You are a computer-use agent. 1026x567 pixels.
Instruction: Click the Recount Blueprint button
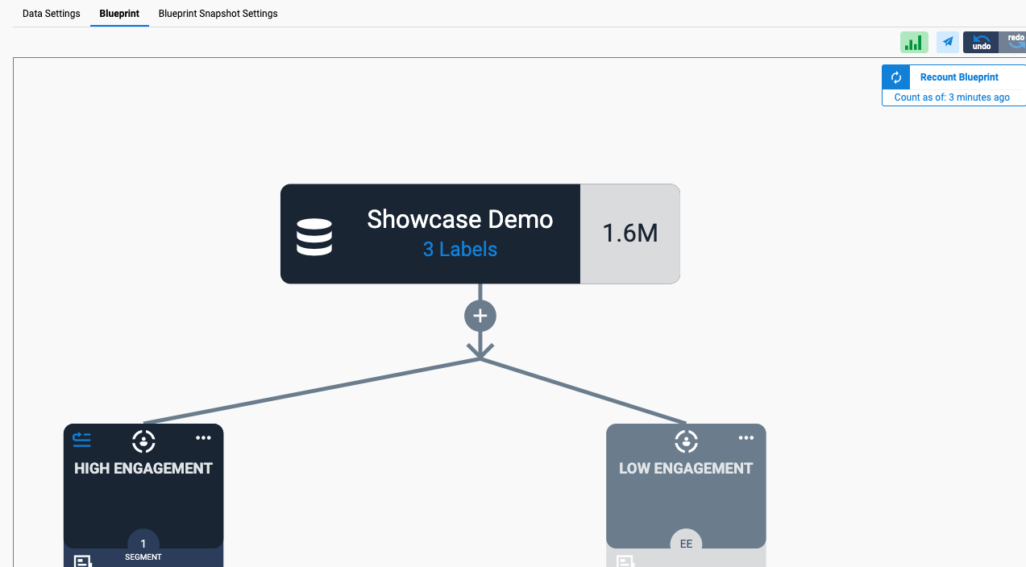pos(959,77)
